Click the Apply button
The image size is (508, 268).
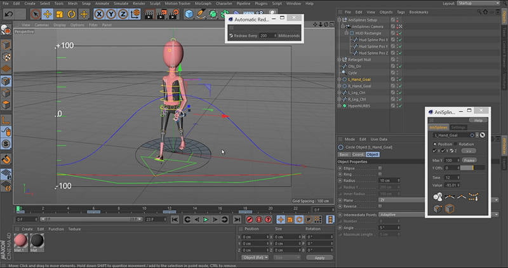(319, 258)
